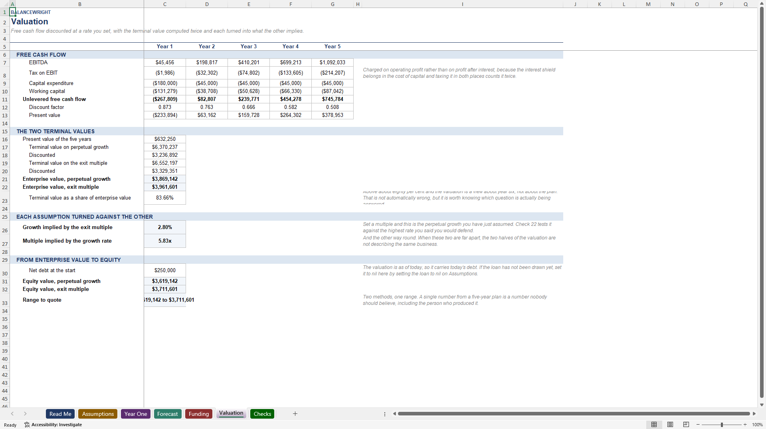Adjust the zoom slider handle

(x=722, y=425)
